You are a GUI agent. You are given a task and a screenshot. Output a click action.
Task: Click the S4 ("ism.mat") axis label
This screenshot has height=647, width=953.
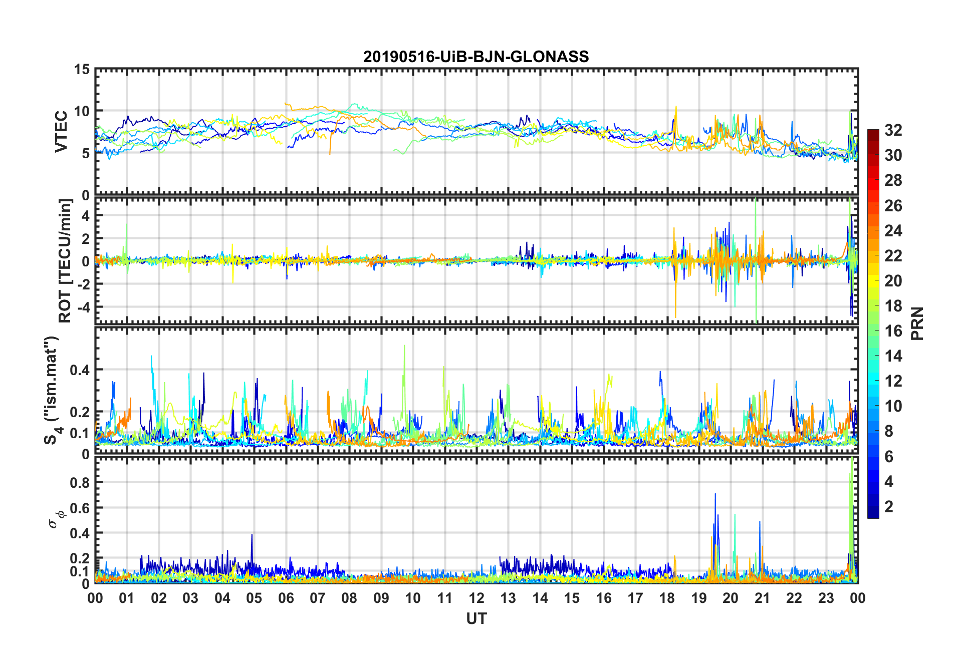(52, 390)
